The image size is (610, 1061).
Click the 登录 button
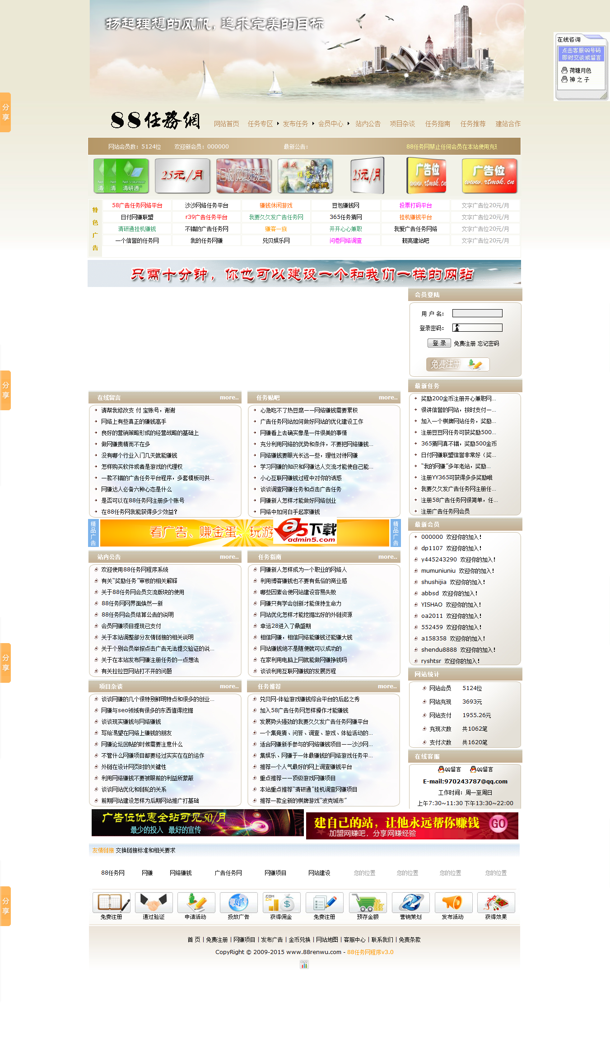(x=439, y=343)
